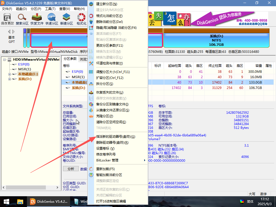This screenshot has height=207, width=276.
Task: Switch to the 分区参数 tab
Action: pyautogui.click(x=70, y=59)
